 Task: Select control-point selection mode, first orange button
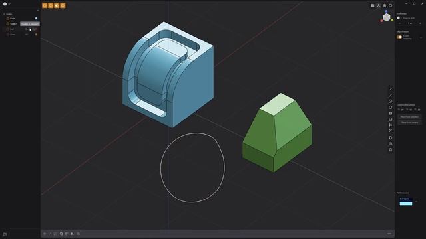(x=45, y=5)
